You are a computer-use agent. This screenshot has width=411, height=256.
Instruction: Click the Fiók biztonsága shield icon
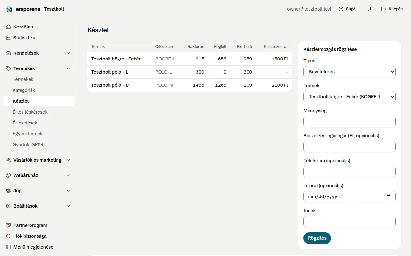8,236
